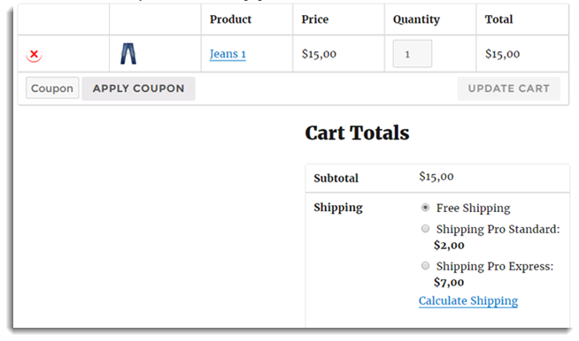
Task: Click the UPDATE CART button
Action: [x=508, y=88]
